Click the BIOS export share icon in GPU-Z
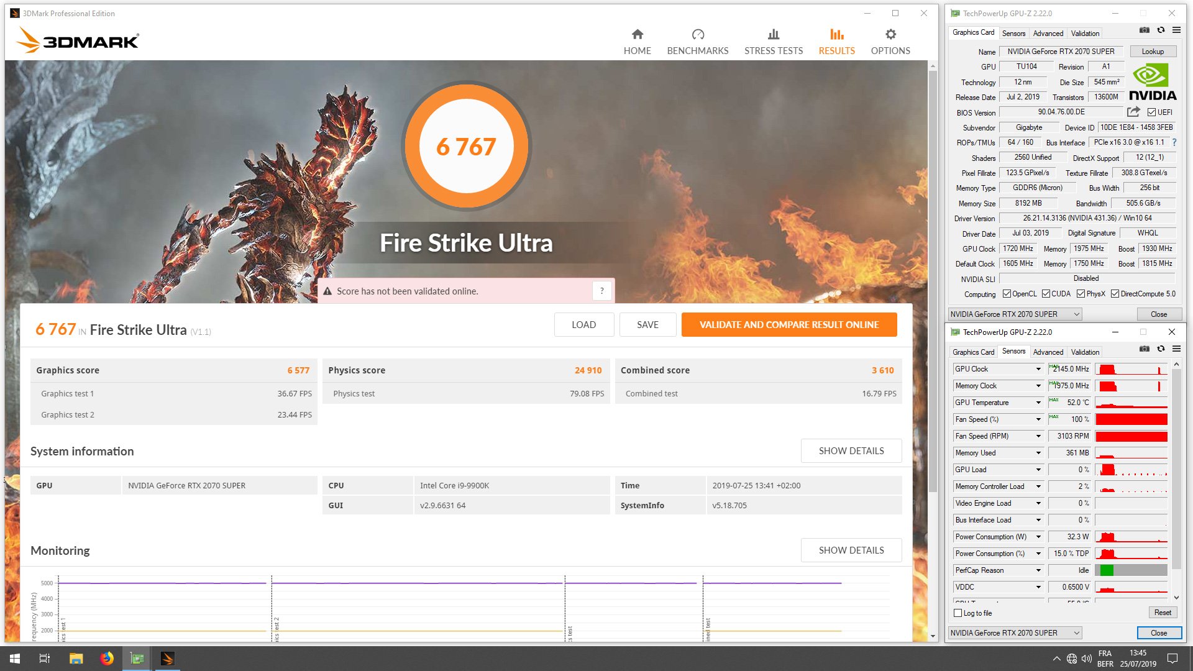Viewport: 1193px width, 671px height. (1133, 112)
